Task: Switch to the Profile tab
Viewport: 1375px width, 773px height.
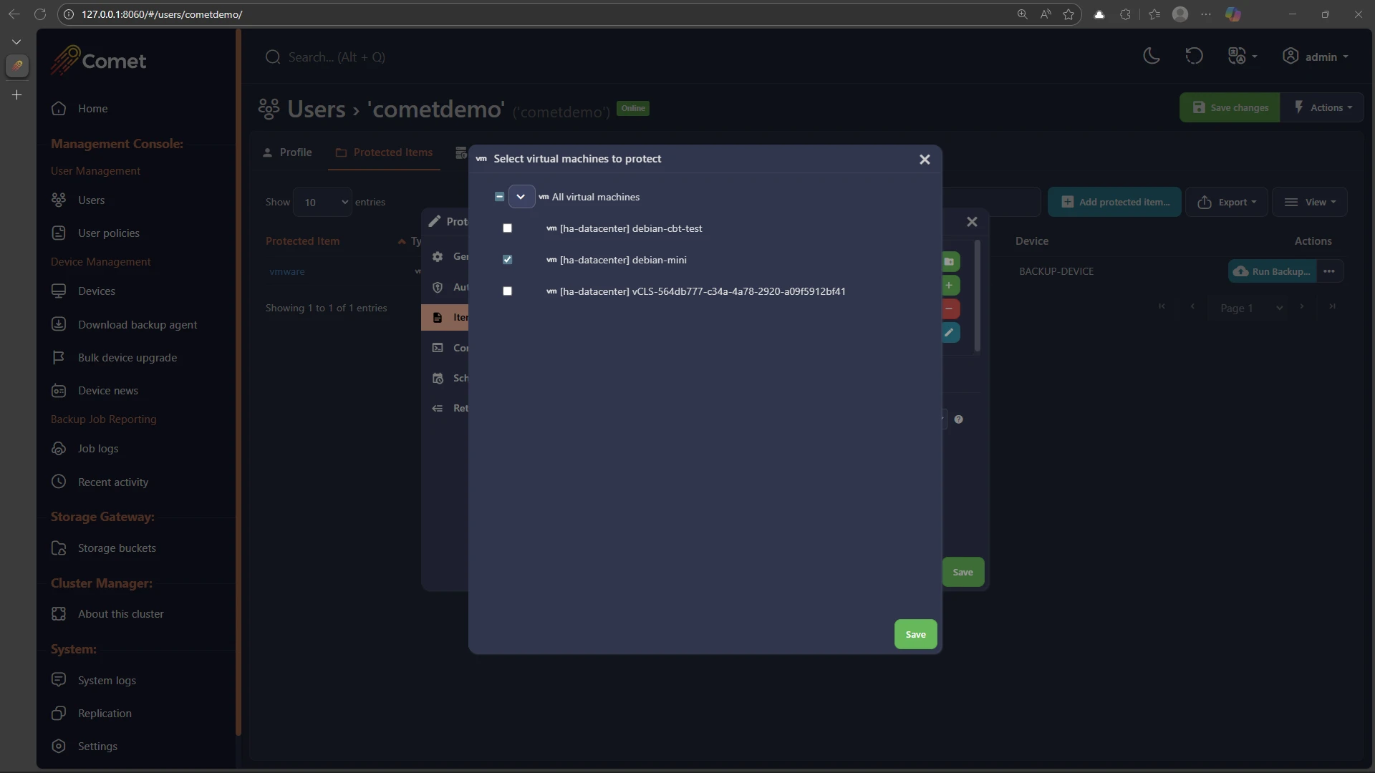Action: click(x=287, y=152)
